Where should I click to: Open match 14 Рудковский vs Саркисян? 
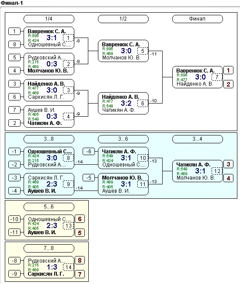coord(49,267)
